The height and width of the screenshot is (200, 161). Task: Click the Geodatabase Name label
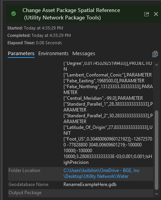coord(29,184)
